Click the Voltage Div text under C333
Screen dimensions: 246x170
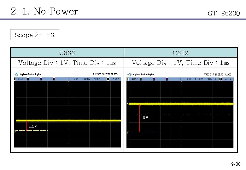(x=67, y=63)
